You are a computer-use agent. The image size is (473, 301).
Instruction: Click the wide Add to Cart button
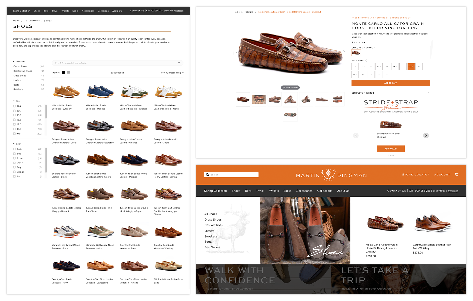(x=391, y=83)
